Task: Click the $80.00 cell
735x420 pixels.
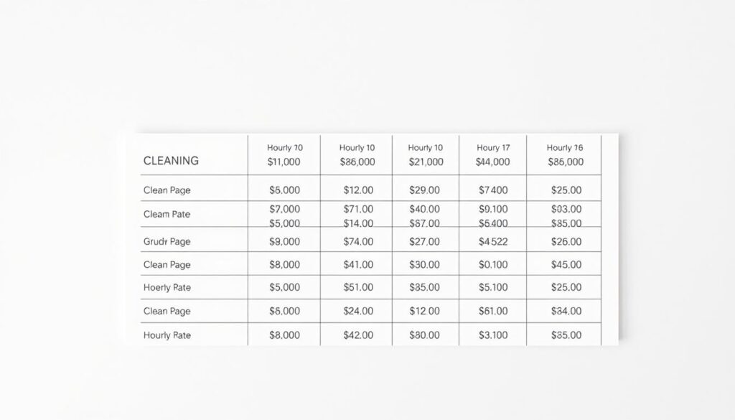Action: click(x=424, y=335)
